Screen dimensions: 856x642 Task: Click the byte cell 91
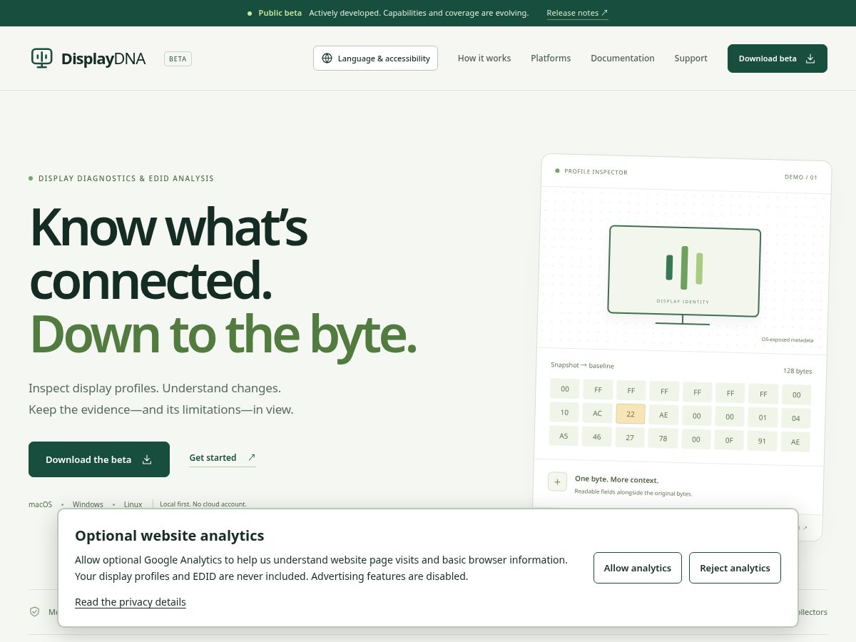coord(762,441)
